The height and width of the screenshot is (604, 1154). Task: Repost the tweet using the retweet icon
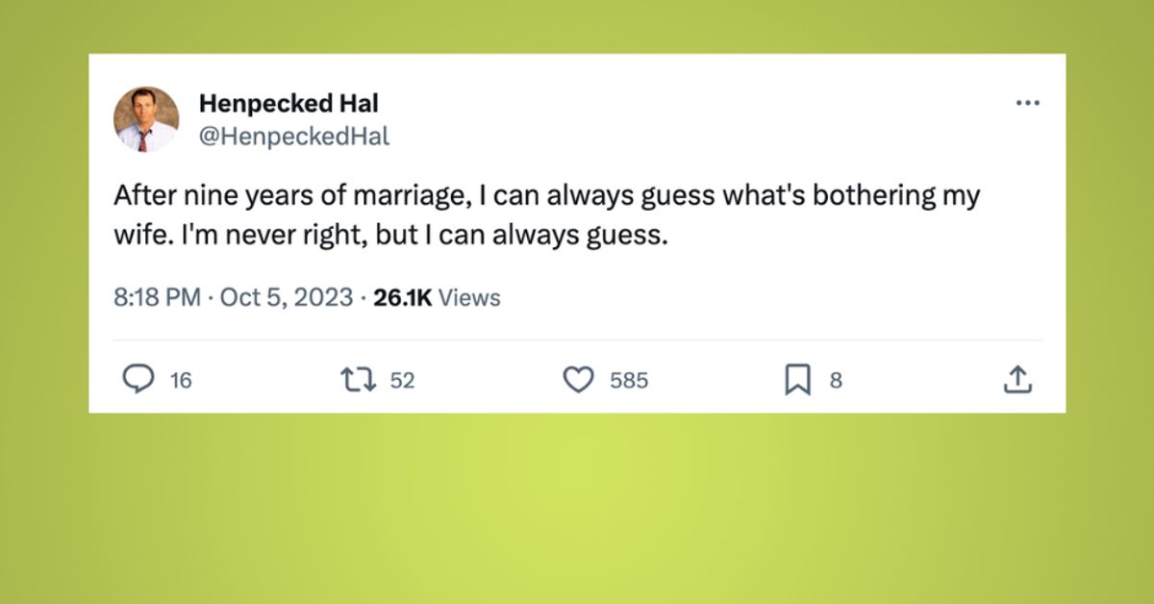coord(362,381)
